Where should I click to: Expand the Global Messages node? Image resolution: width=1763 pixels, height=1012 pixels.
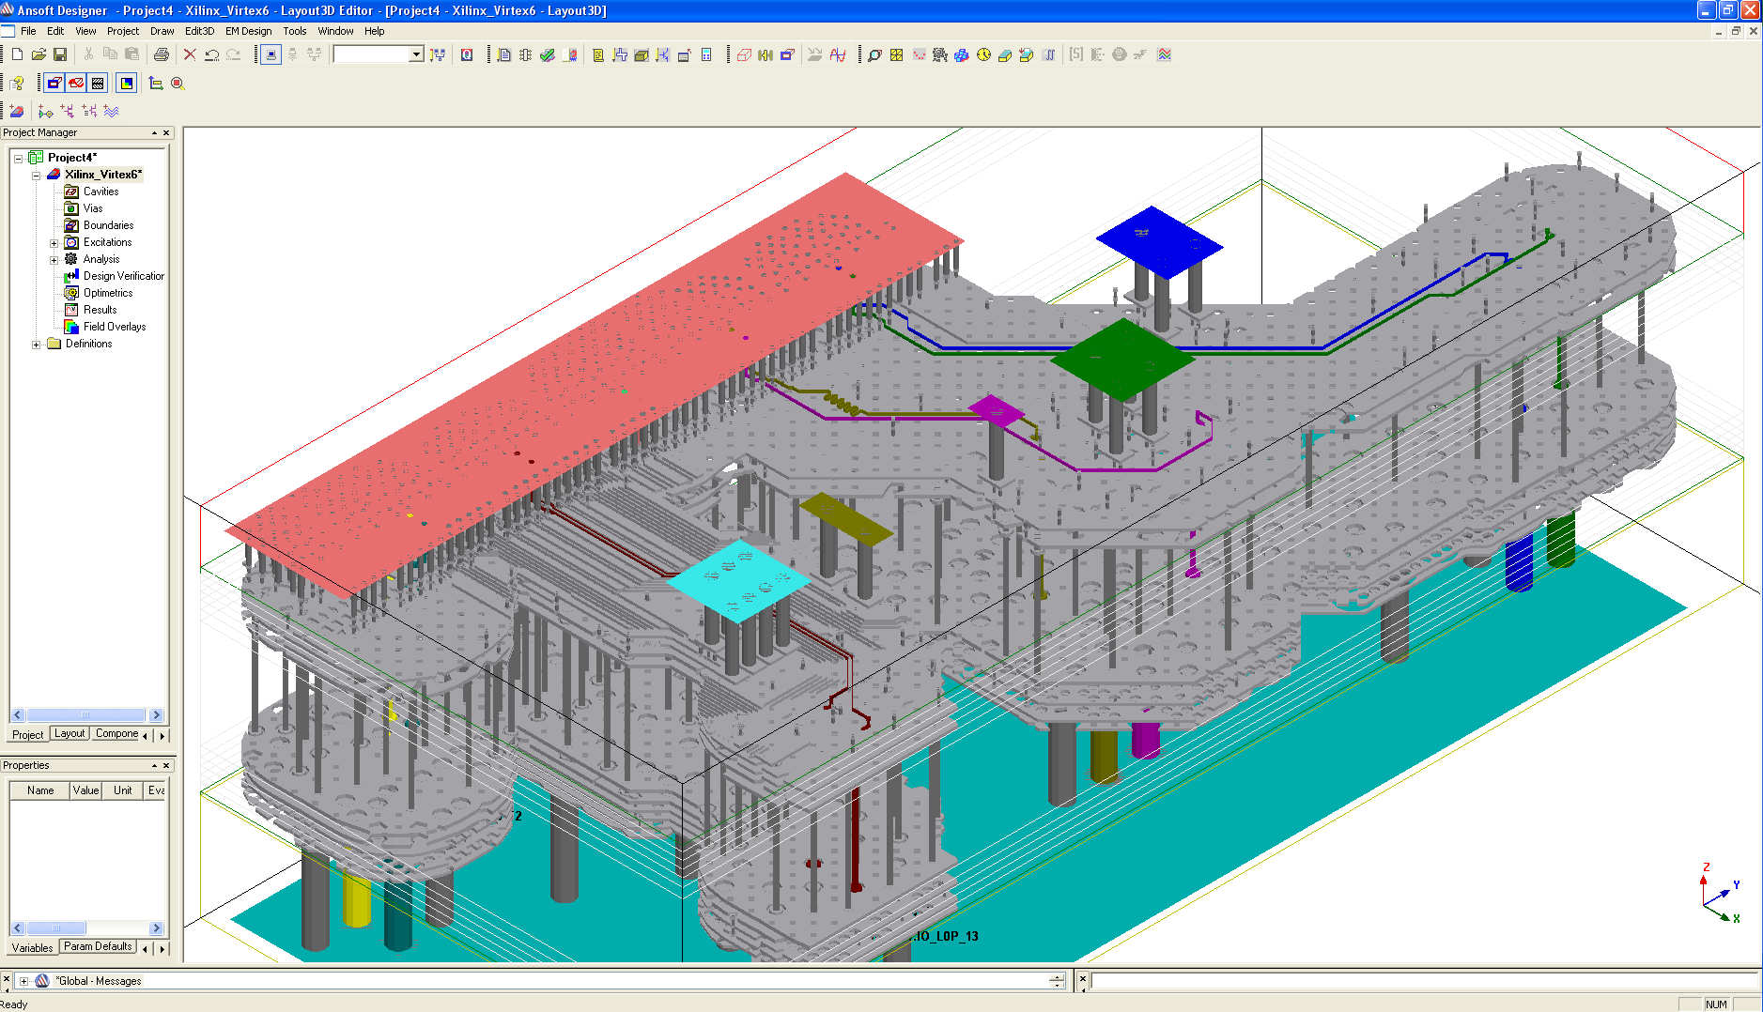(23, 981)
